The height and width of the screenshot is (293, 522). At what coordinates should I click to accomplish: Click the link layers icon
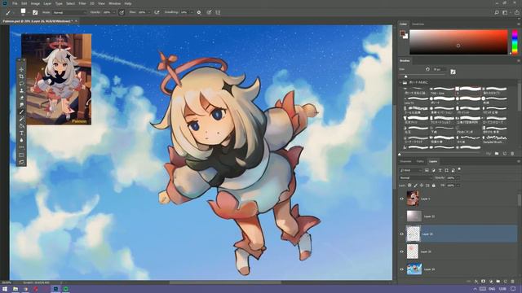469,282
